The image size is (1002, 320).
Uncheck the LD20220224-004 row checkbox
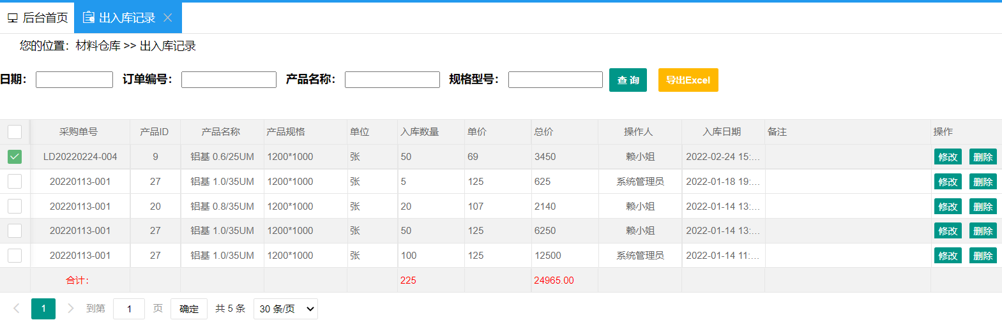(x=15, y=157)
